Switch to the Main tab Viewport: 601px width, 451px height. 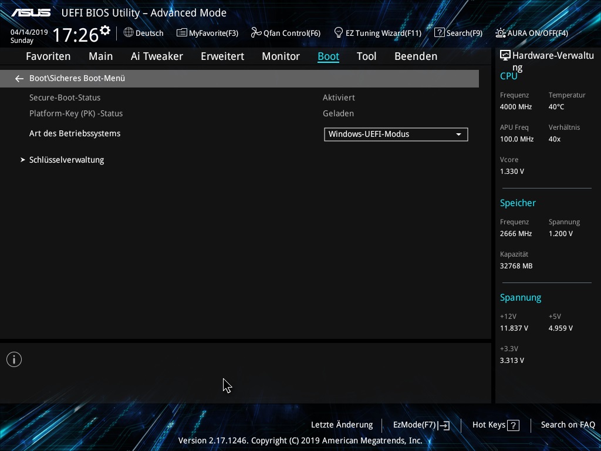click(x=101, y=56)
